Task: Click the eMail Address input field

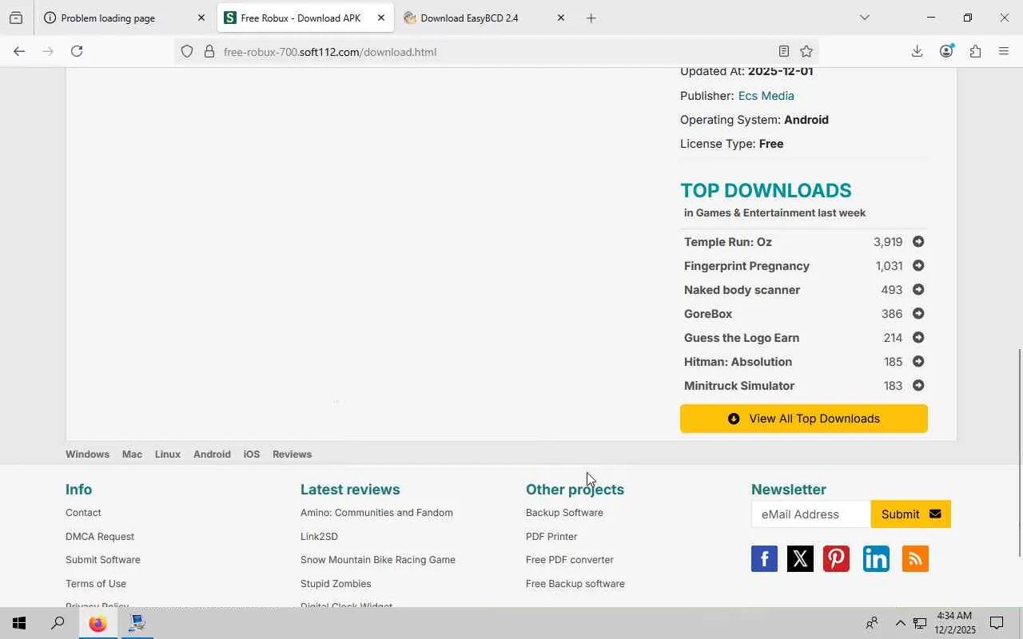Action: 811,514
